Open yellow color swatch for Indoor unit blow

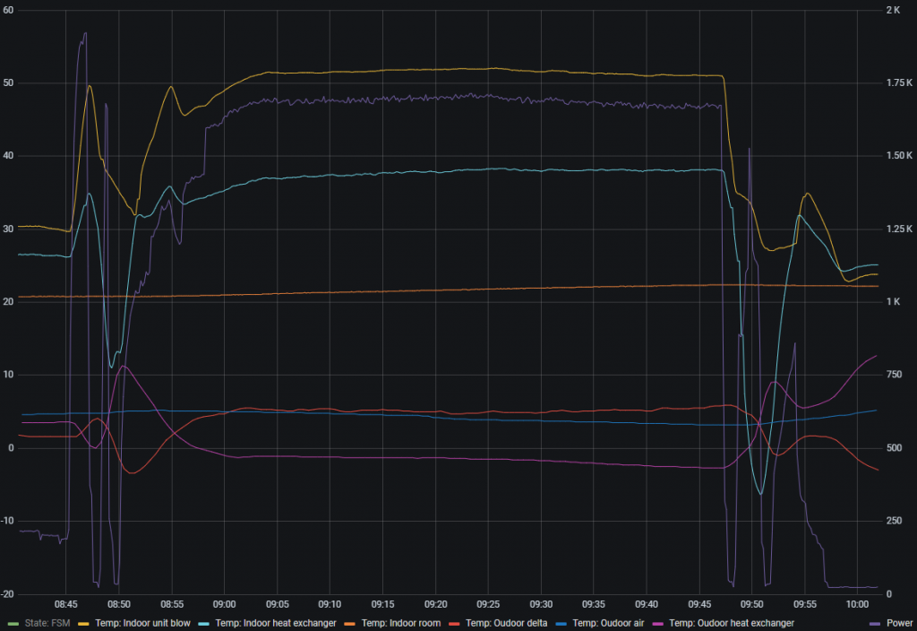pos(84,623)
